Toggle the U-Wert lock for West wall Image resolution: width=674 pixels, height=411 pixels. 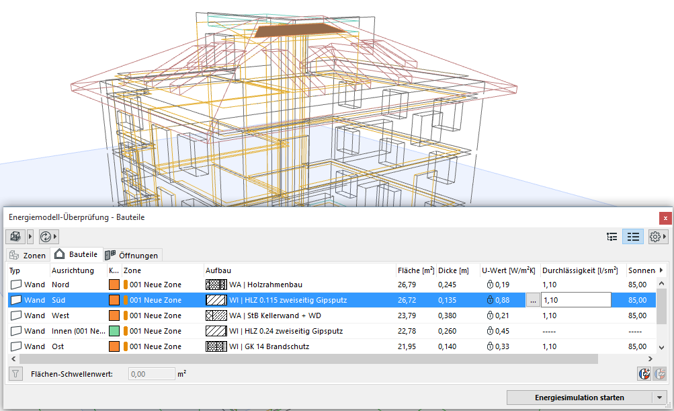click(490, 315)
